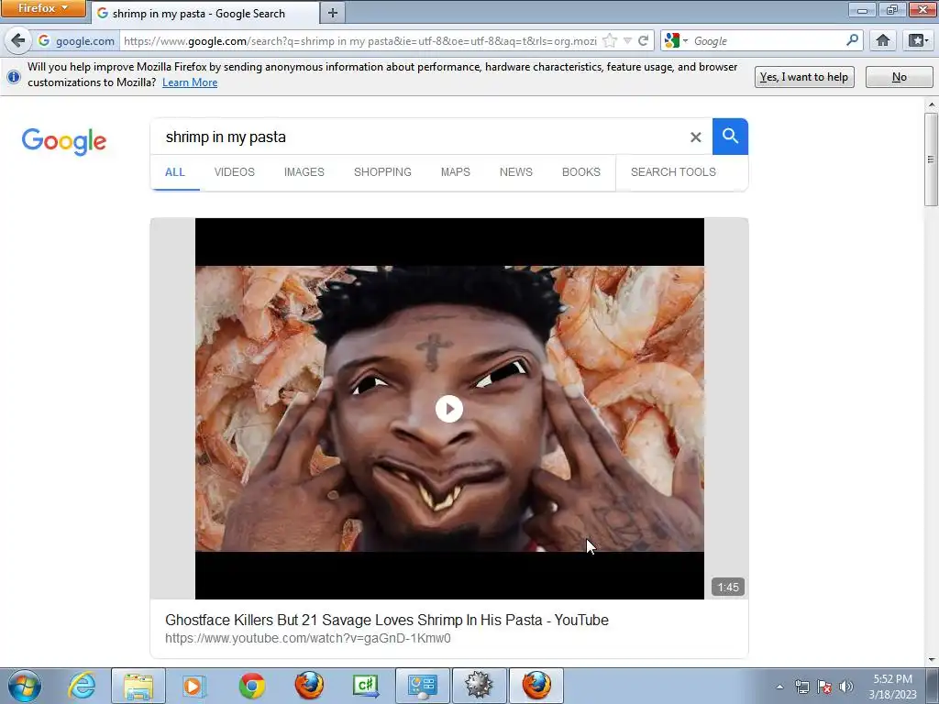Open the bookmarks menu button
The image size is (939, 704).
[x=919, y=40]
